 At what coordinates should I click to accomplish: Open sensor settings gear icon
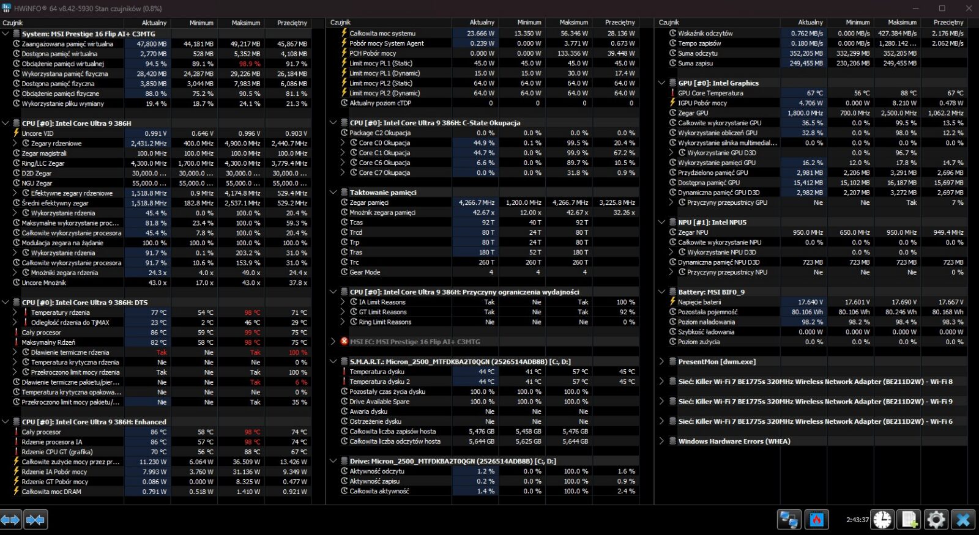(x=936, y=520)
